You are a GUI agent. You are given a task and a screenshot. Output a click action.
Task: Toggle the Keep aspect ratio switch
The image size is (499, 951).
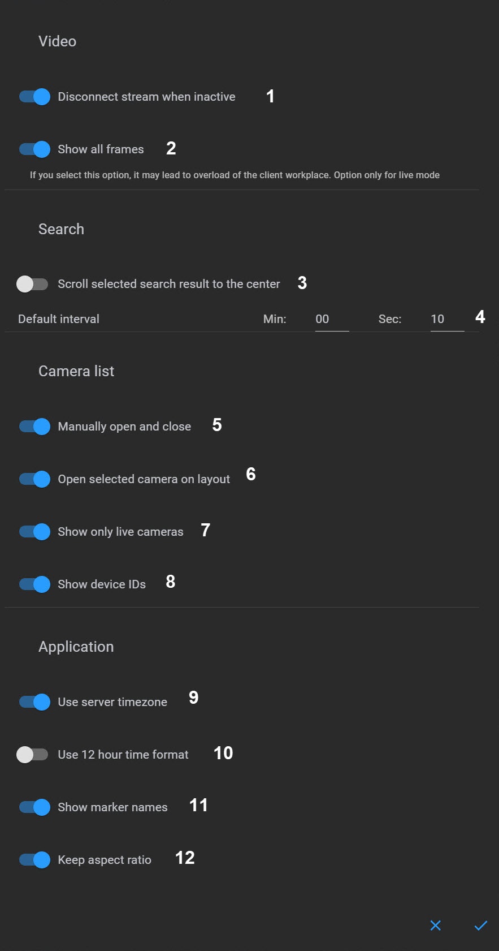[34, 860]
